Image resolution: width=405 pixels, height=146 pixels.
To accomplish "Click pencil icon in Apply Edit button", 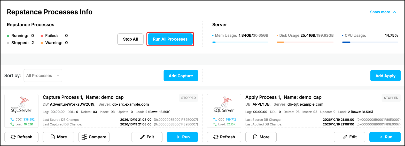I will (345, 137).
